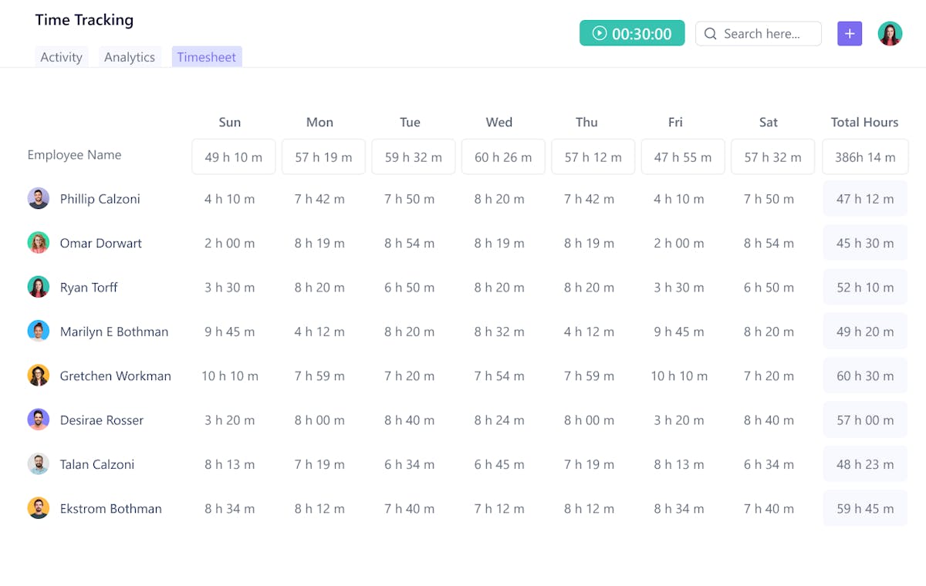
Task: Switch to the Activity tab
Action: [x=61, y=56]
